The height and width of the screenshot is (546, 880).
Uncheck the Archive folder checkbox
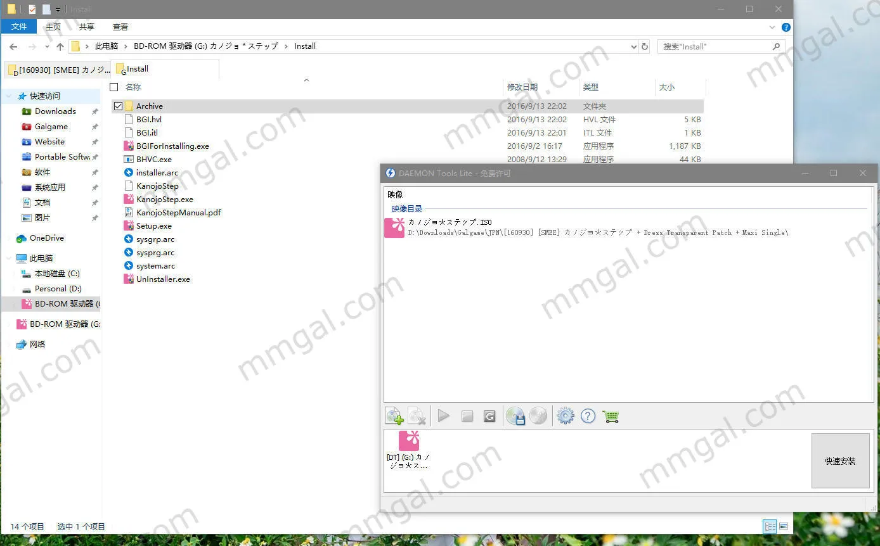[x=118, y=106]
